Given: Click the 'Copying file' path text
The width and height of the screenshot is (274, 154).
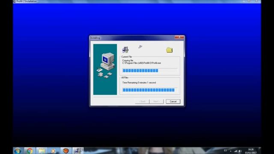Looking at the screenshot, I should [141, 62].
